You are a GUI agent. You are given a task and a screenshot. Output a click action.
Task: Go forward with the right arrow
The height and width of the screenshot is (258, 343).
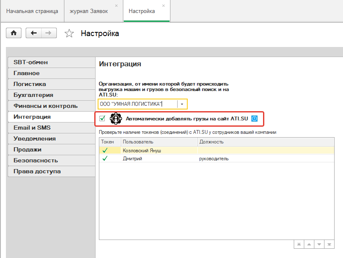click(x=49, y=33)
